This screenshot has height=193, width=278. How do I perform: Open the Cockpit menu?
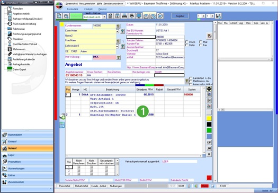coord(88,9)
